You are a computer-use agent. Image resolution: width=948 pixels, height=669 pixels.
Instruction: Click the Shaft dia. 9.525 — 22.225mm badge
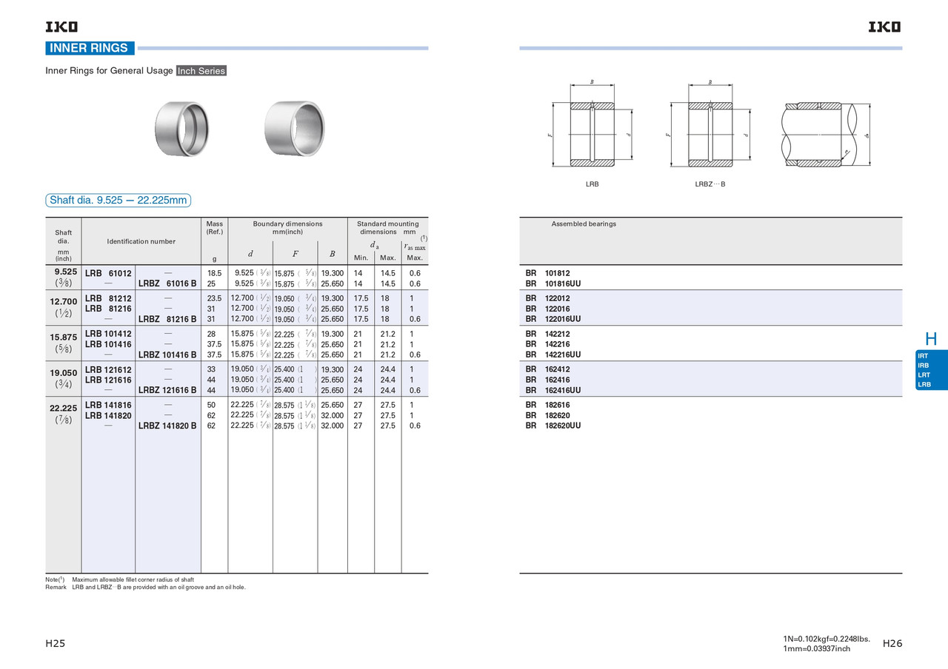click(118, 201)
